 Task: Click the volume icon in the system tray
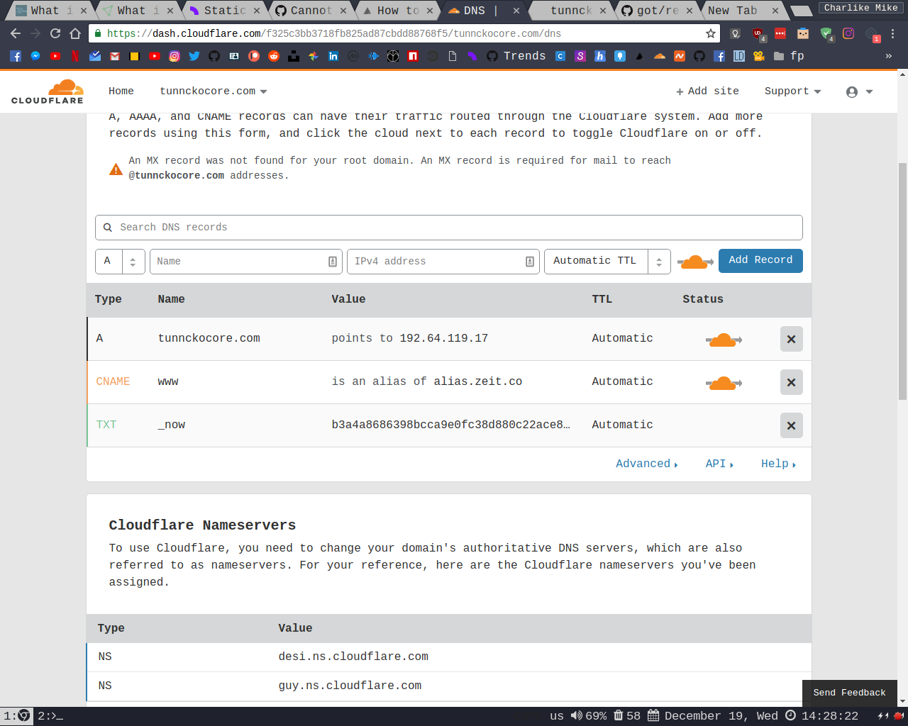point(577,715)
